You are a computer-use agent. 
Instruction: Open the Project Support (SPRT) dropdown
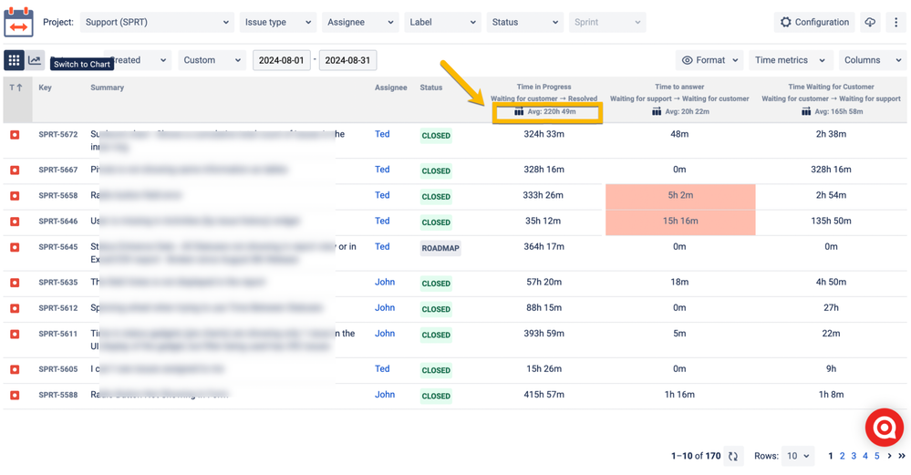point(157,22)
